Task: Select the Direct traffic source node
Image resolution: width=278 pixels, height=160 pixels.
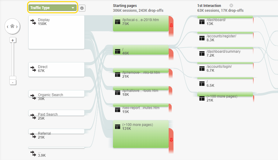Action: [56, 70]
